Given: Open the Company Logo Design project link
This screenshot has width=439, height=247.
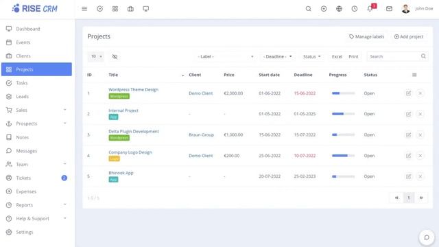Looking at the screenshot, I should click(x=130, y=152).
